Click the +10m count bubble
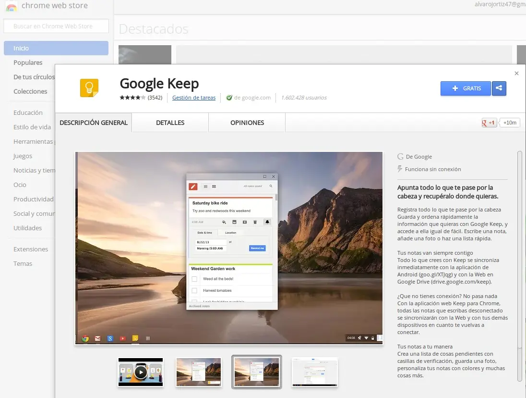Screen dimensions: 526x398 (x=510, y=123)
